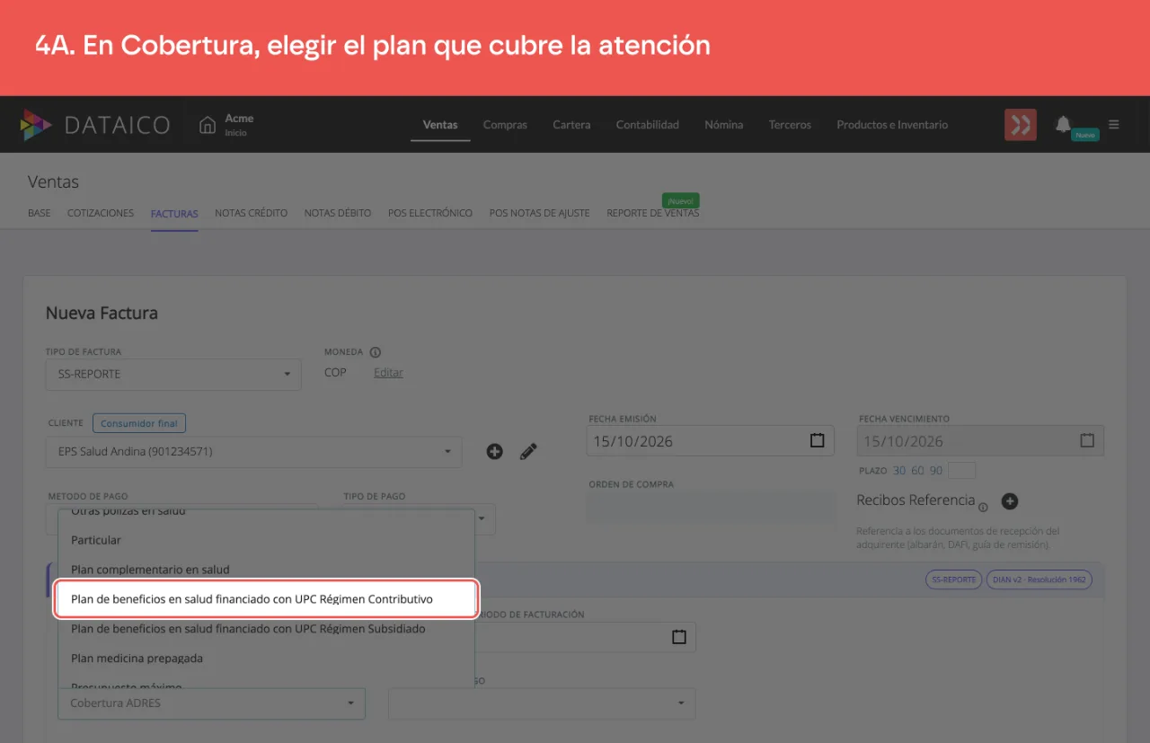
Task: Click DIAN v2 Resolución 1962 badge
Action: click(1039, 579)
